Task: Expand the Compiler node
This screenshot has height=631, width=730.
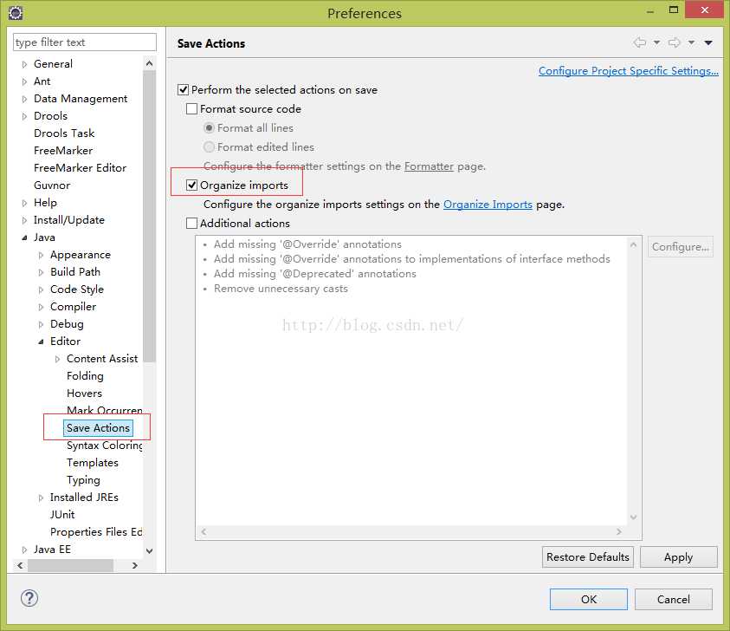Action: tap(41, 307)
